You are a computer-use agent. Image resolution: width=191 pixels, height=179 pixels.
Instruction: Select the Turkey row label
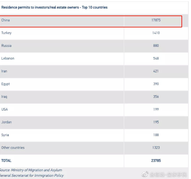pyautogui.click(x=6, y=33)
